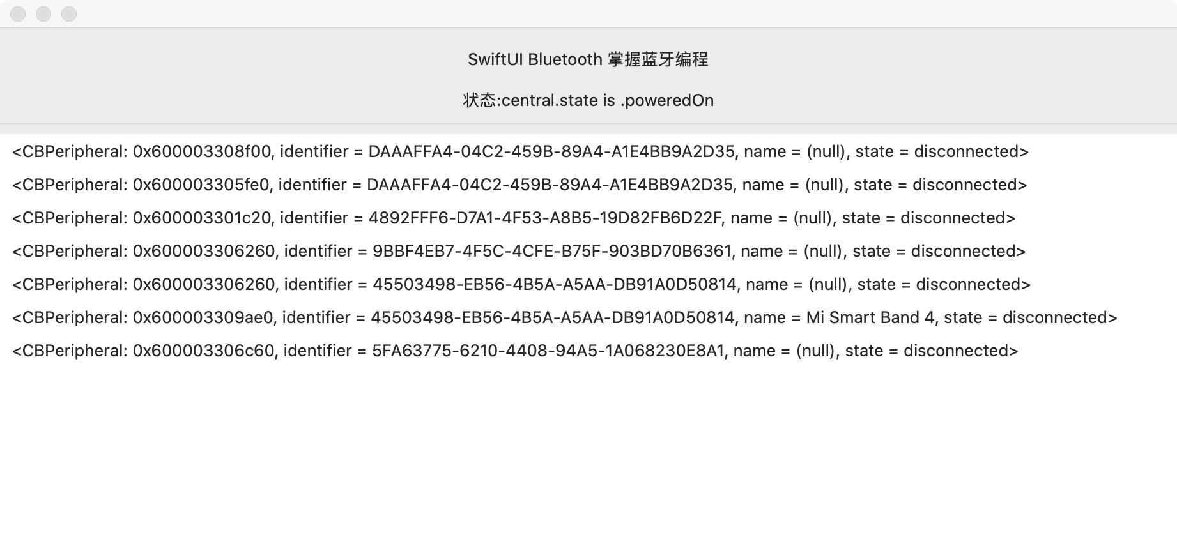Click the central.state poweredOn status label
This screenshot has width=1177, height=553.
(588, 100)
